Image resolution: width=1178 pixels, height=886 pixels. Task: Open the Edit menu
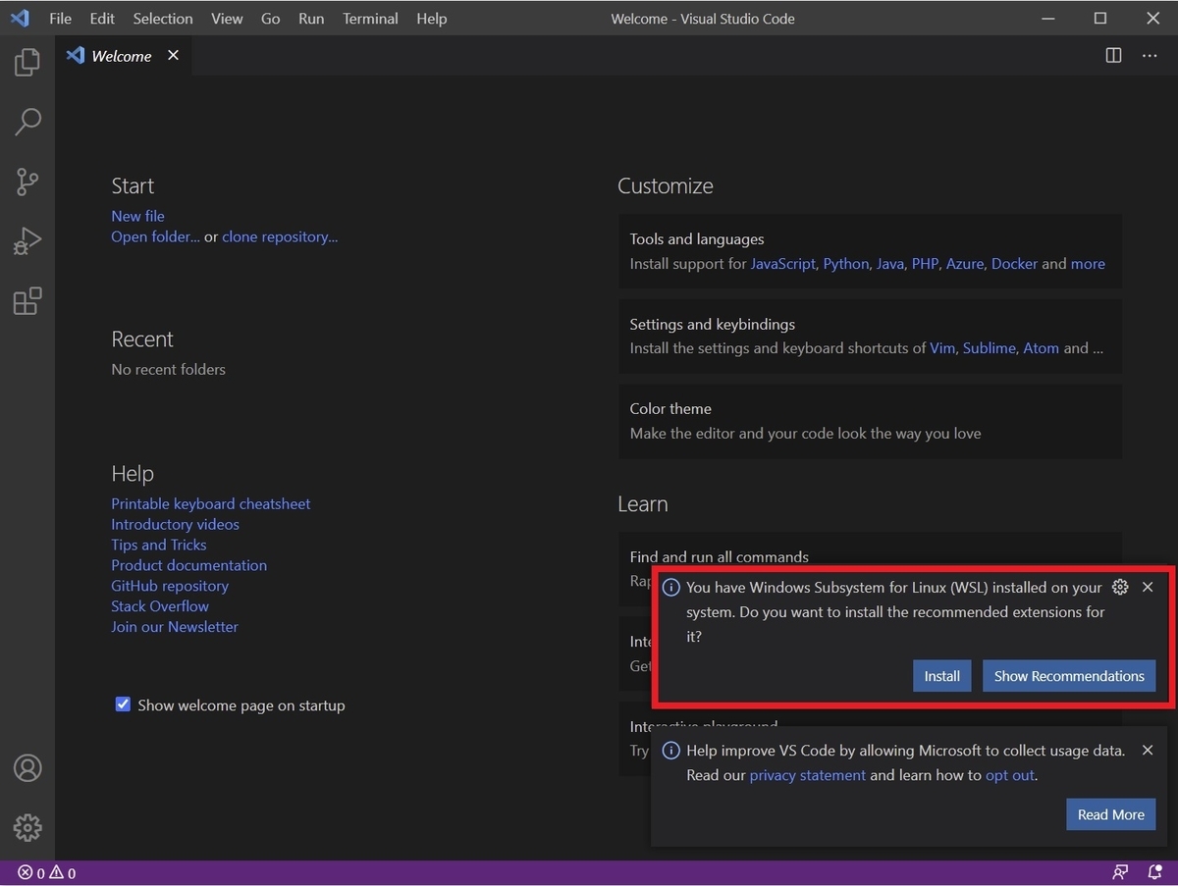click(102, 18)
